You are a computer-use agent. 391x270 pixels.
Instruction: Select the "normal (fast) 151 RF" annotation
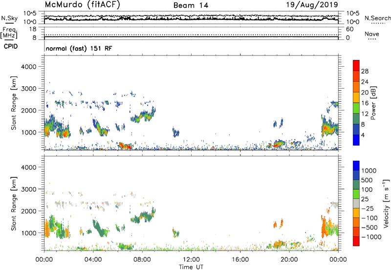coord(79,48)
